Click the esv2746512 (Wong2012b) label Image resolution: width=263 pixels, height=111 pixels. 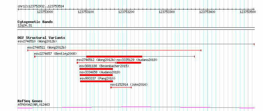[x=96, y=60]
